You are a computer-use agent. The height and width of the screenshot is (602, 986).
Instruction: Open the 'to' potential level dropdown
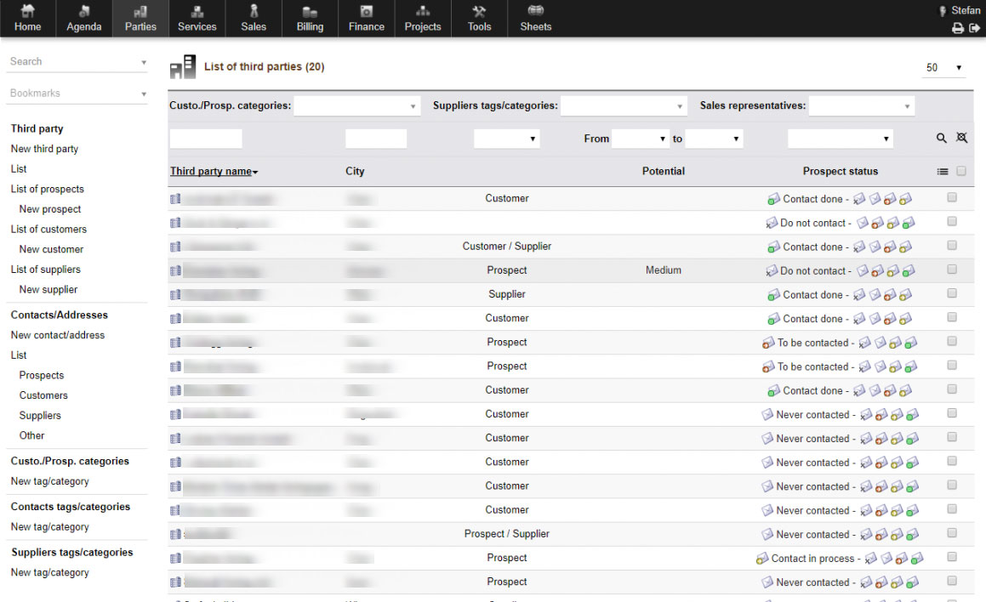click(714, 139)
